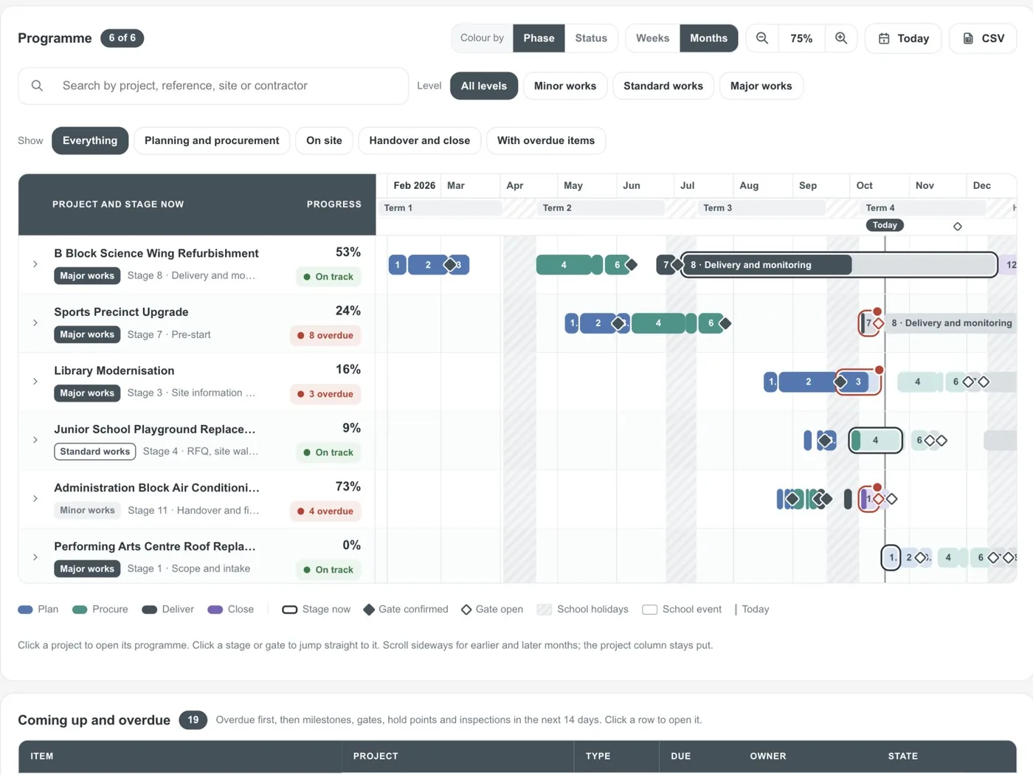Click the open gate diamond under November
Viewport: 1033px width, 775px height.
pos(958,227)
